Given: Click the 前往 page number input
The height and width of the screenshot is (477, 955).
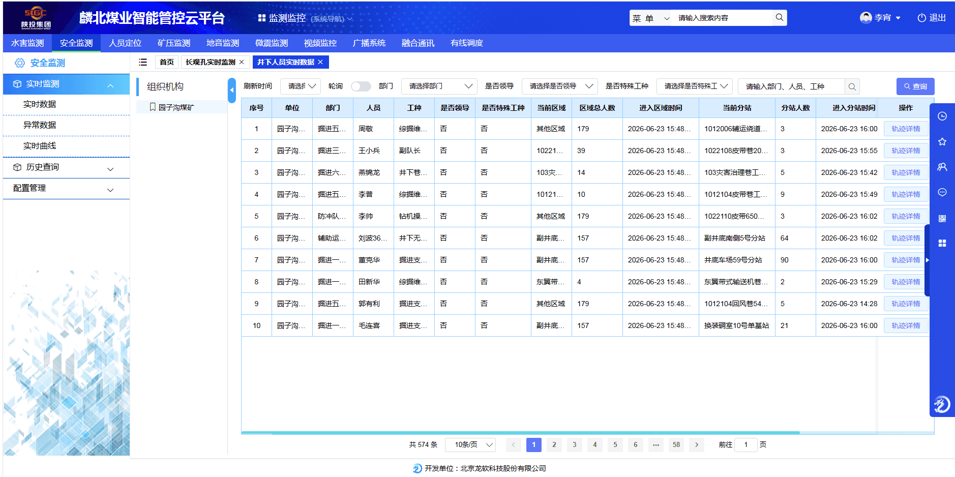Looking at the screenshot, I should [746, 444].
